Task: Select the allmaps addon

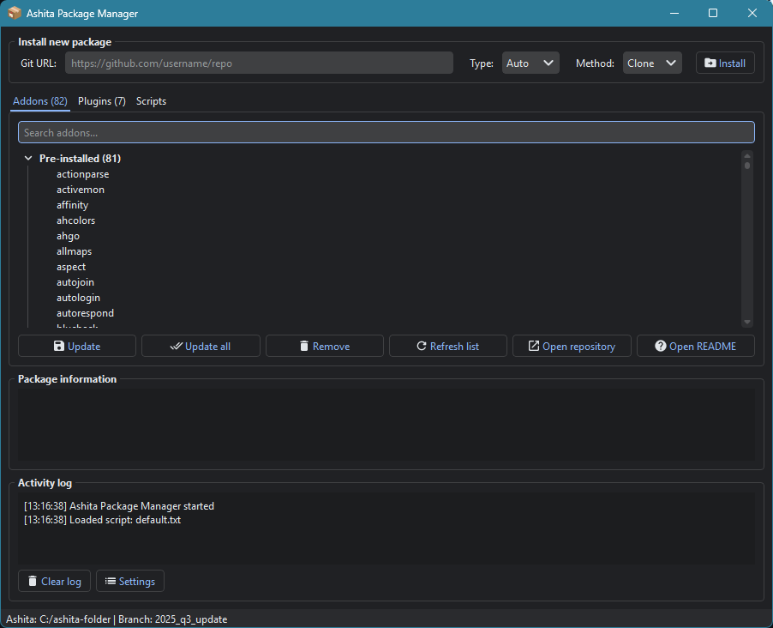Action: click(74, 251)
